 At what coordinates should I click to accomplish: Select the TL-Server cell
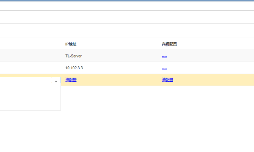pos(74,56)
